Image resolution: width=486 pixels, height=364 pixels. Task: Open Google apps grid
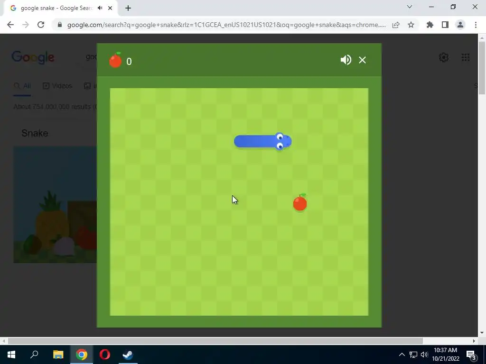pyautogui.click(x=466, y=57)
